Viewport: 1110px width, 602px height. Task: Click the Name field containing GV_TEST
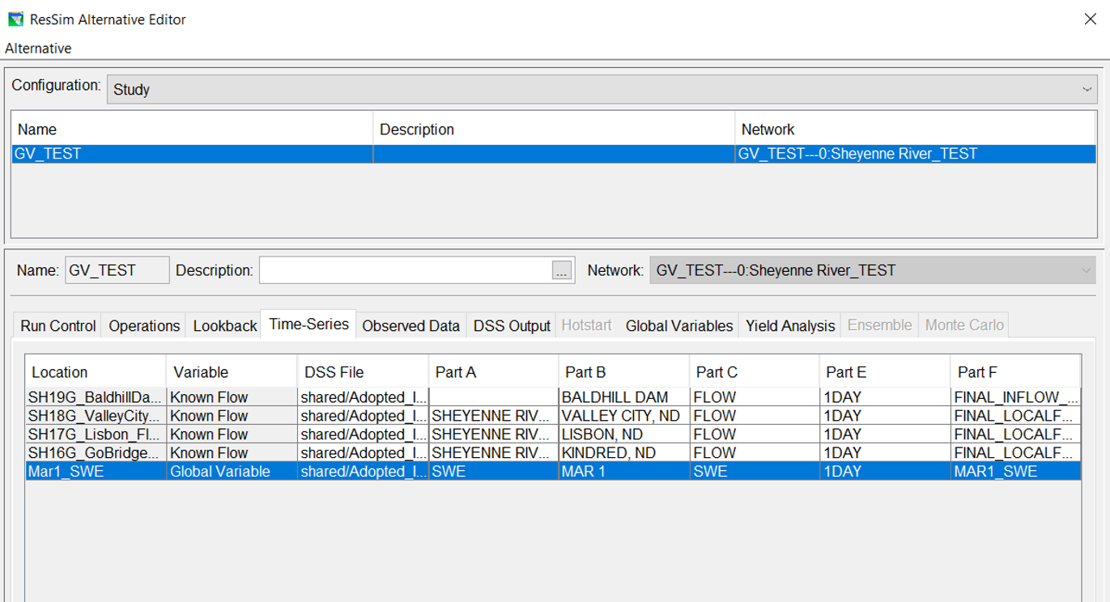117,271
